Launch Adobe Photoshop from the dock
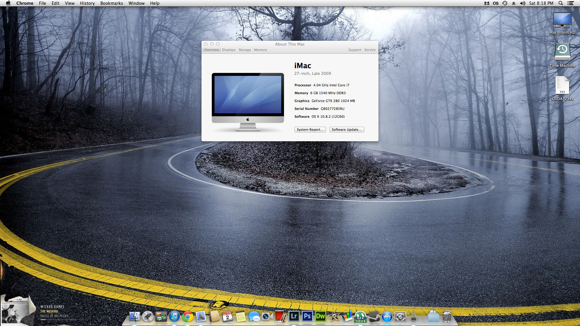Viewport: 580px width, 326px height. 307,316
